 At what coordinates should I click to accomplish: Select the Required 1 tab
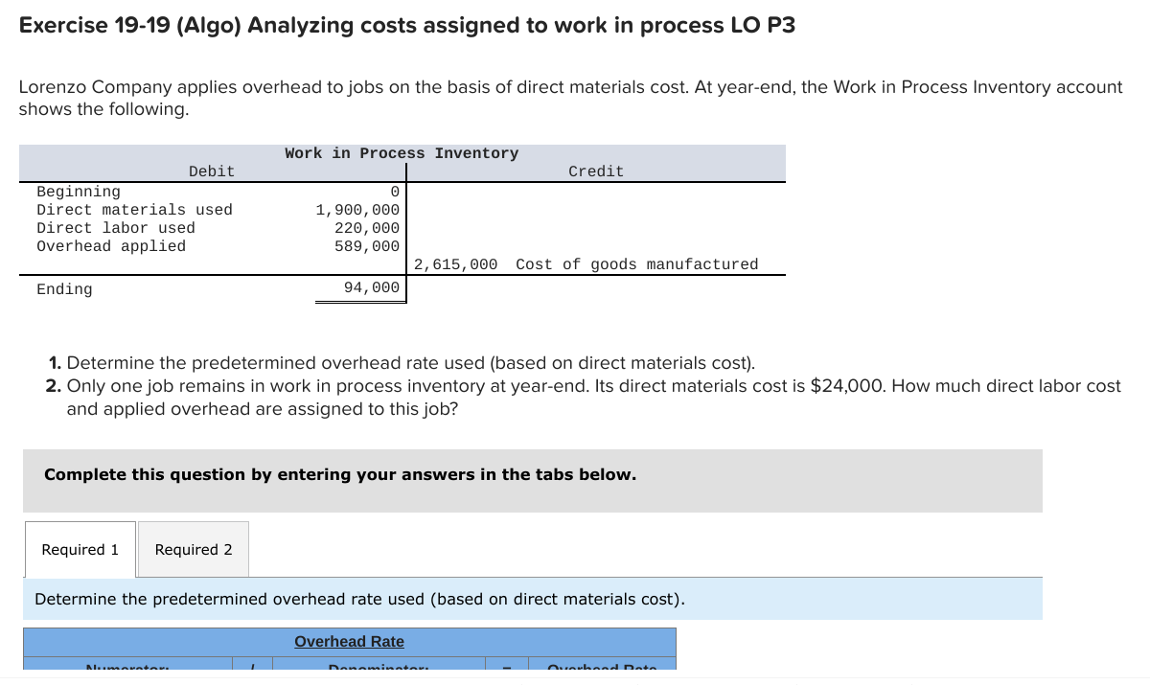80,549
